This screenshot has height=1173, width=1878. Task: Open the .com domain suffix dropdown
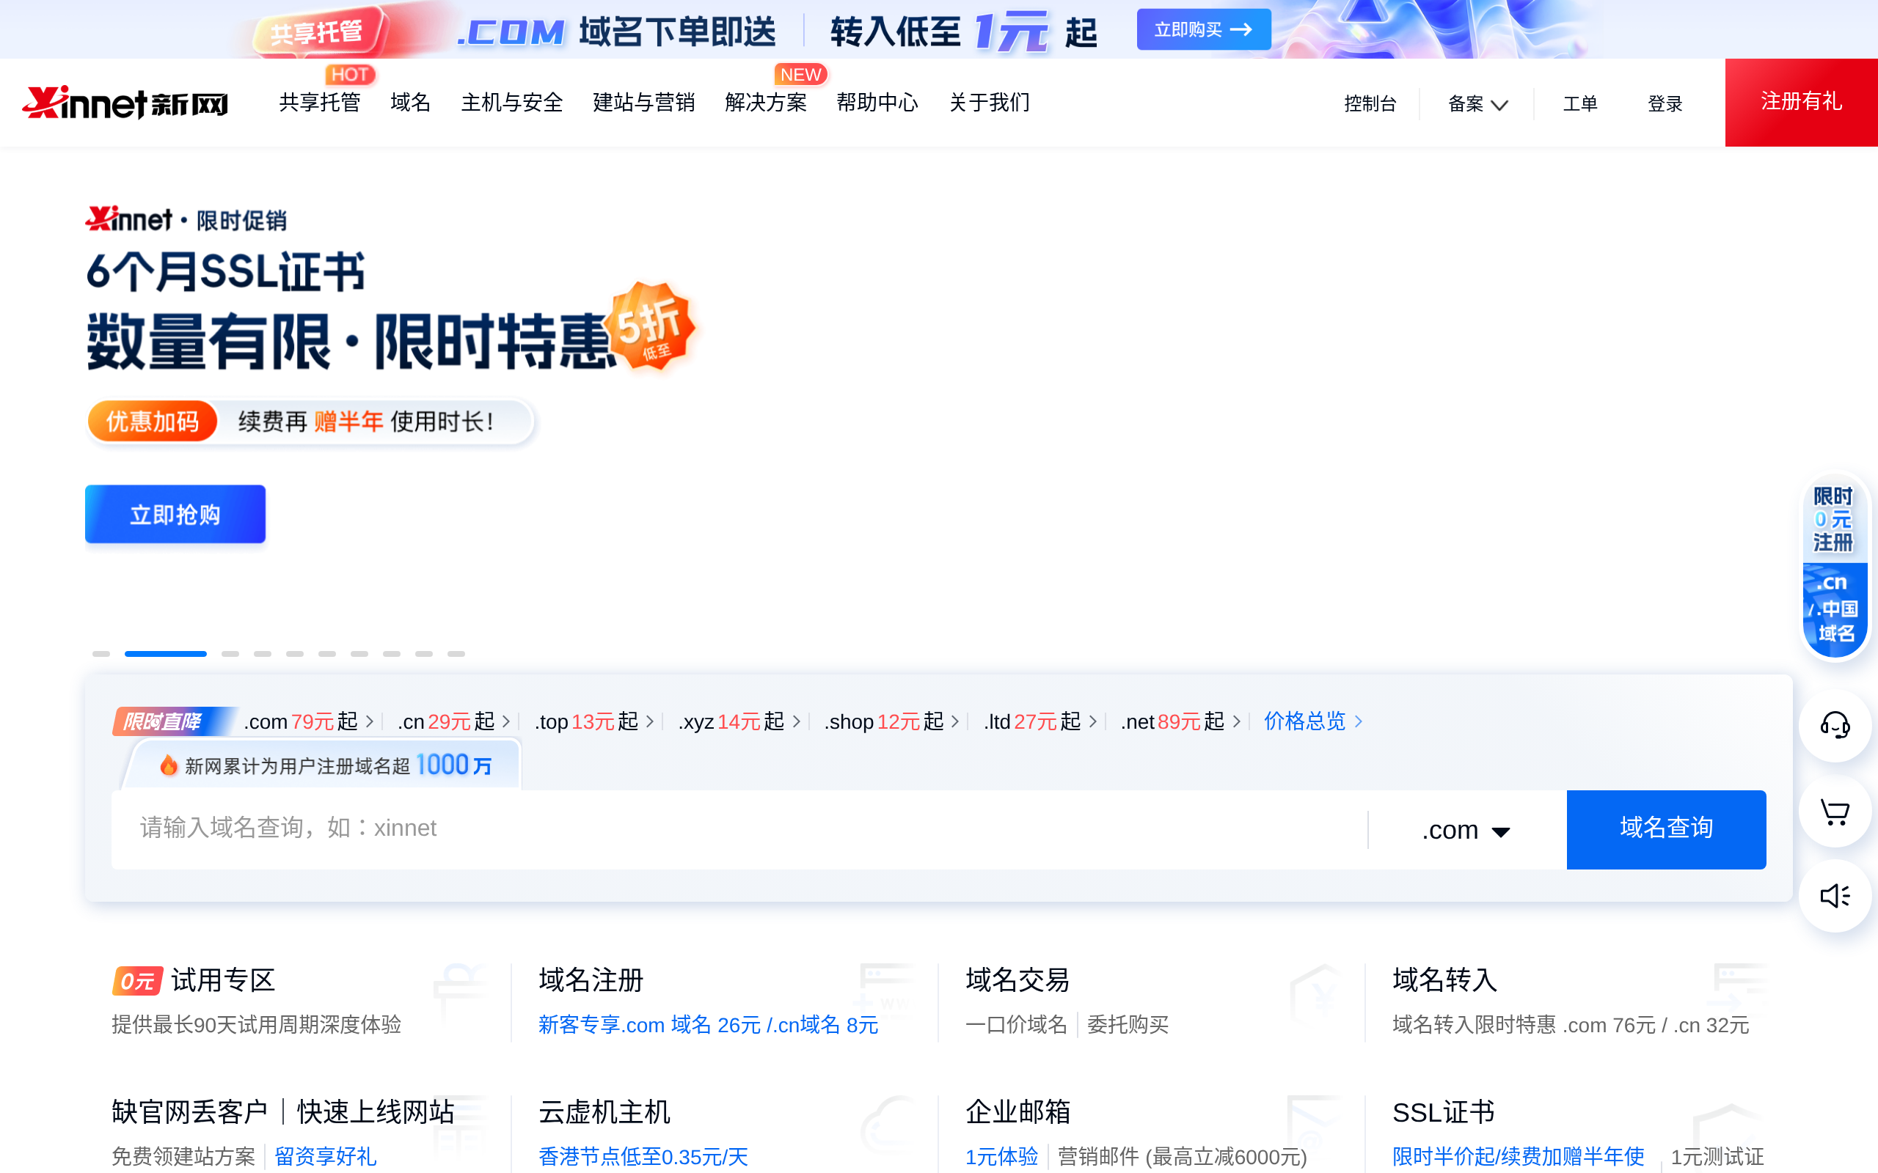click(x=1466, y=830)
